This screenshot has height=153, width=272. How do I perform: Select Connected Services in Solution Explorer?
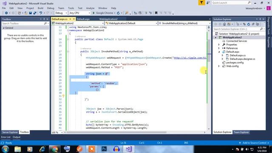pos(236,41)
